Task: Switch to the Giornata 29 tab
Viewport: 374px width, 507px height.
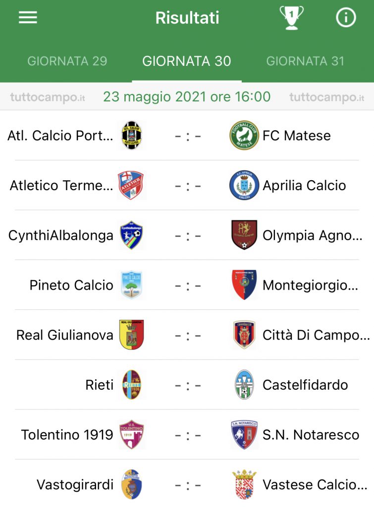Action: [x=67, y=61]
